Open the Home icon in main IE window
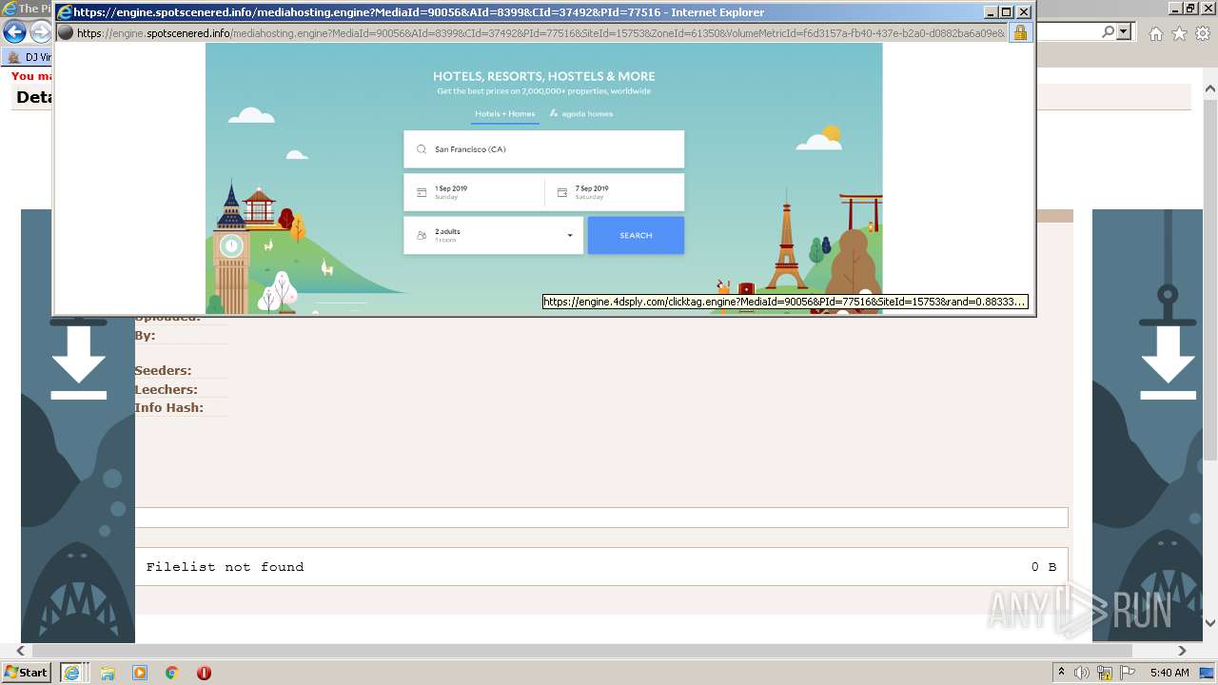This screenshot has height=685, width=1218. point(1155,33)
